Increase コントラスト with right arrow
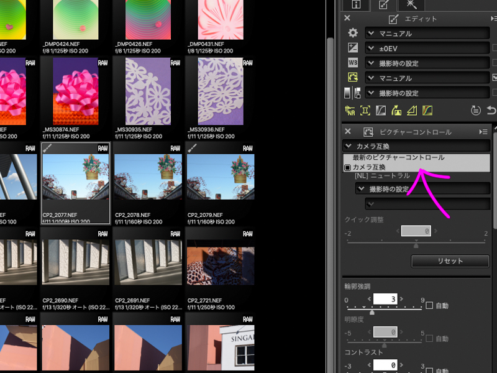The image size is (497, 373). point(401,365)
